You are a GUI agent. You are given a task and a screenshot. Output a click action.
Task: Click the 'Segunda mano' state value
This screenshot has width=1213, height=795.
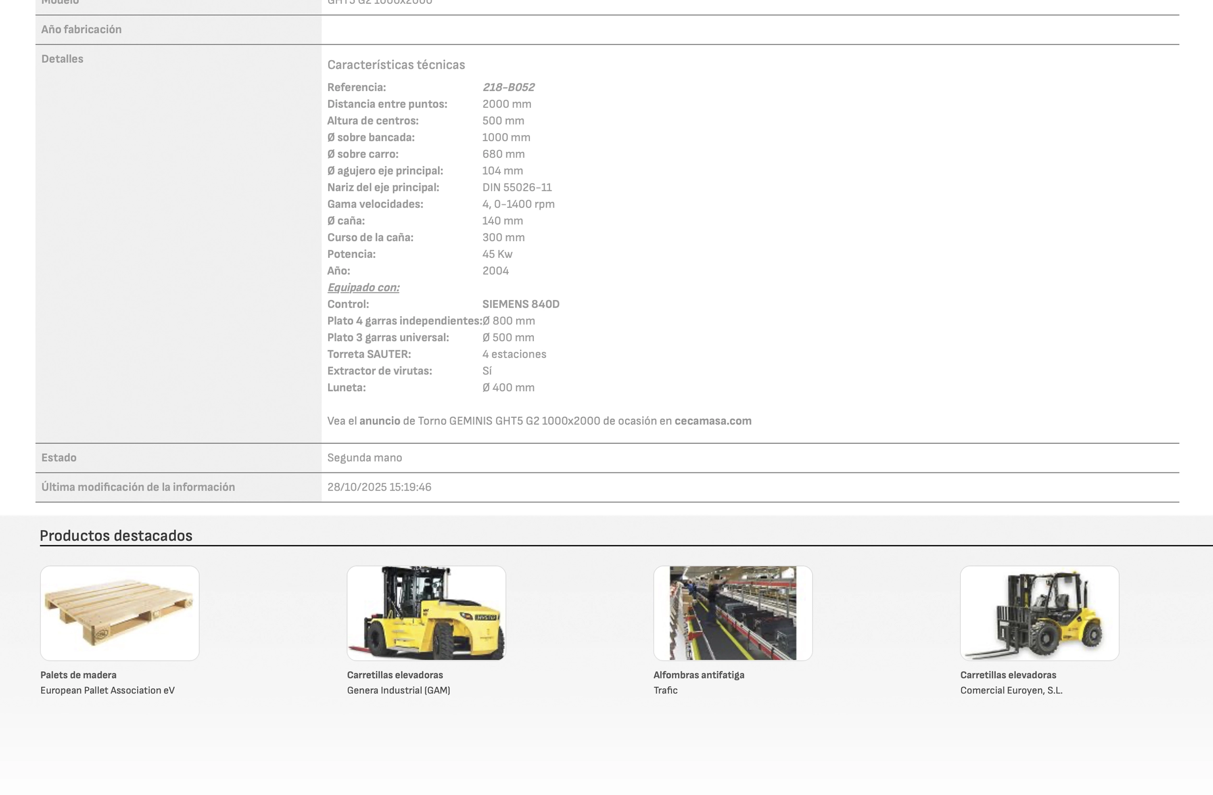[x=365, y=457]
